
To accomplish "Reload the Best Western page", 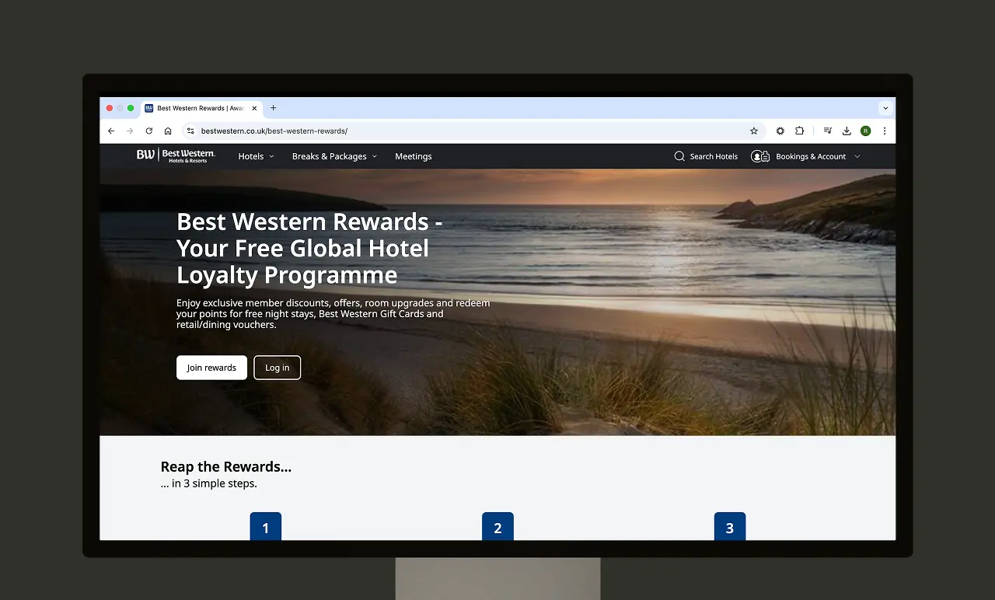I will [149, 131].
